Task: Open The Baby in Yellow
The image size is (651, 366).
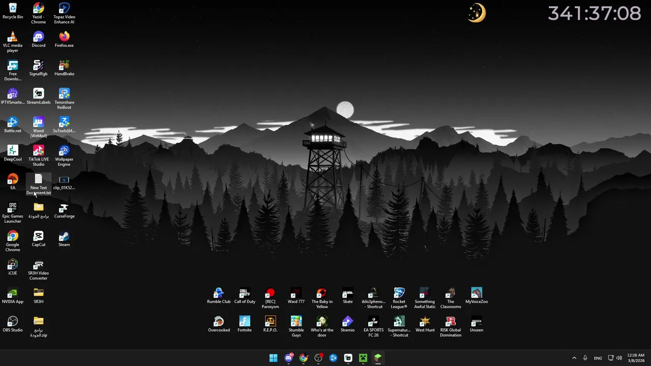Action: 322,298
